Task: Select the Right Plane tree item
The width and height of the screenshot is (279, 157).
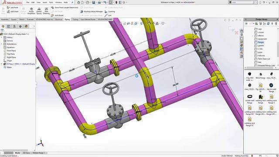Action: (10, 57)
